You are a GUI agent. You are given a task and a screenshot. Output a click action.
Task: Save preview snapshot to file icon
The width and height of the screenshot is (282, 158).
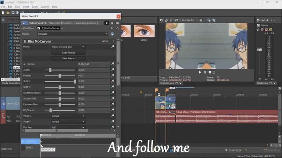[x=214, y=20]
